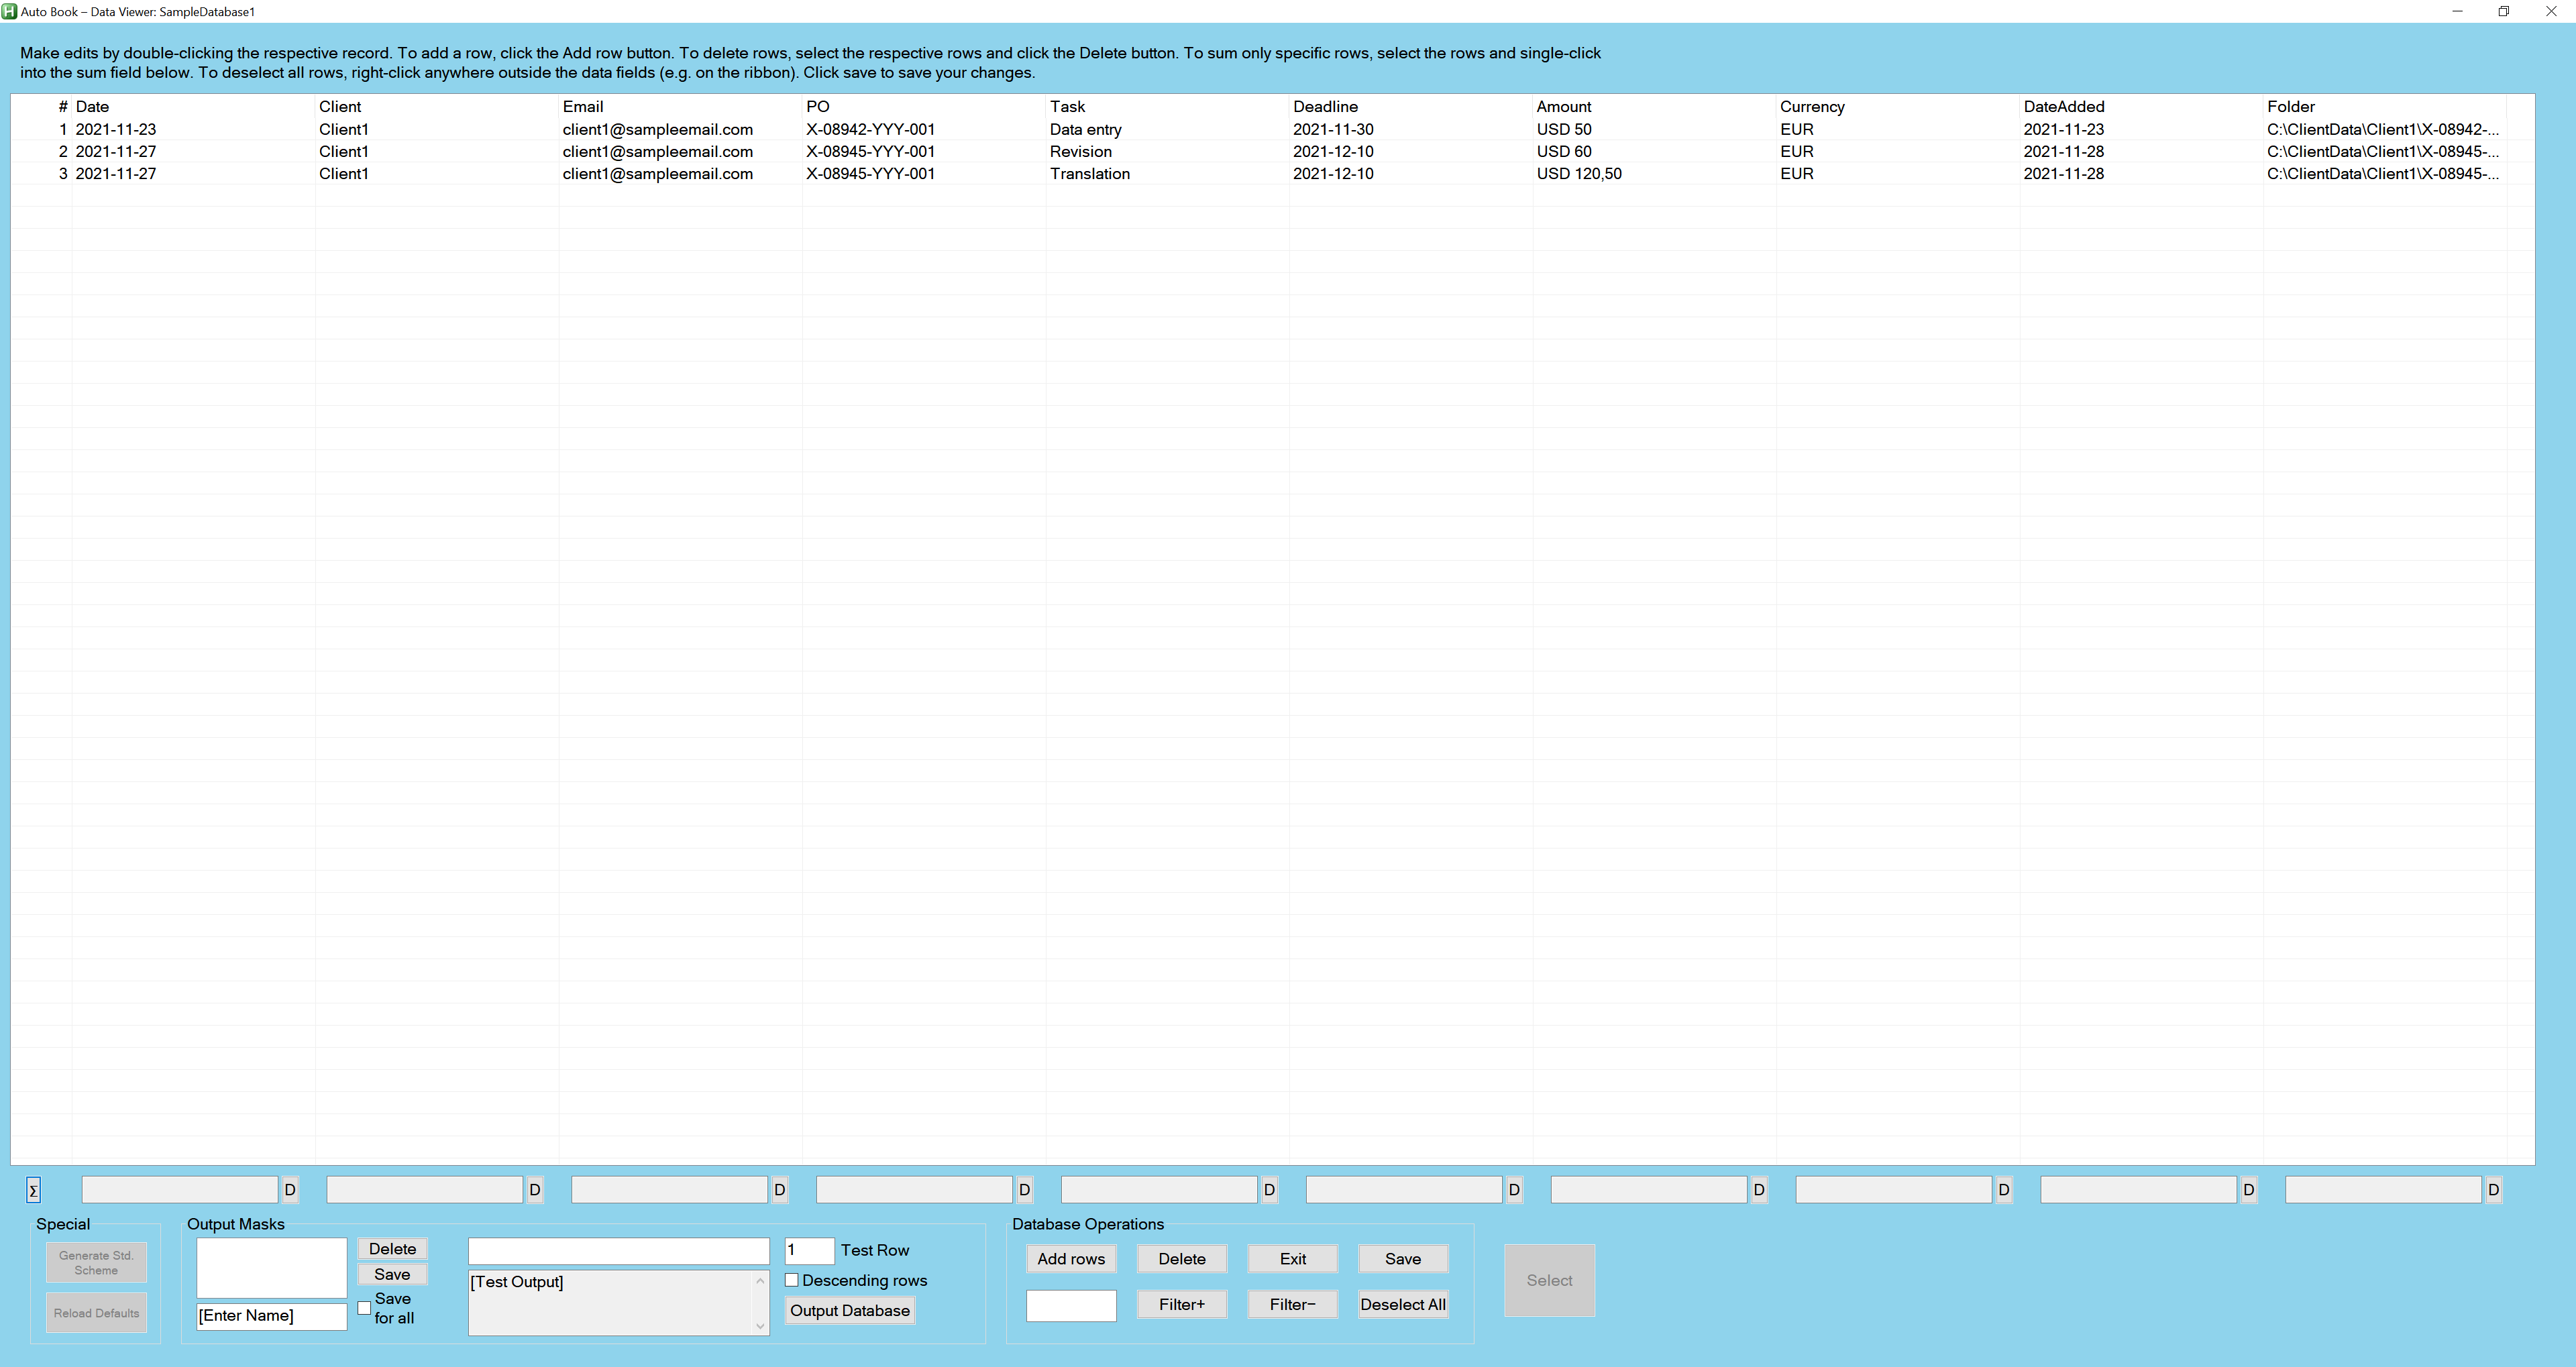Select row 2 with the Revision task
2576x1367 pixels.
coord(1080,152)
